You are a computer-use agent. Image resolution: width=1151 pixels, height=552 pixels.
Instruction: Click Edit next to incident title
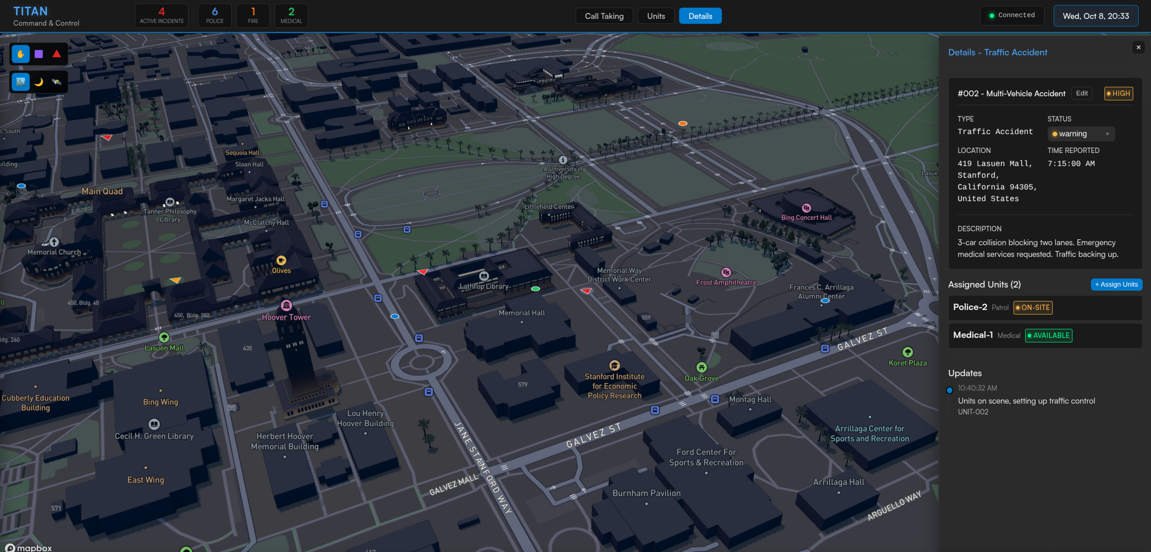click(1082, 93)
